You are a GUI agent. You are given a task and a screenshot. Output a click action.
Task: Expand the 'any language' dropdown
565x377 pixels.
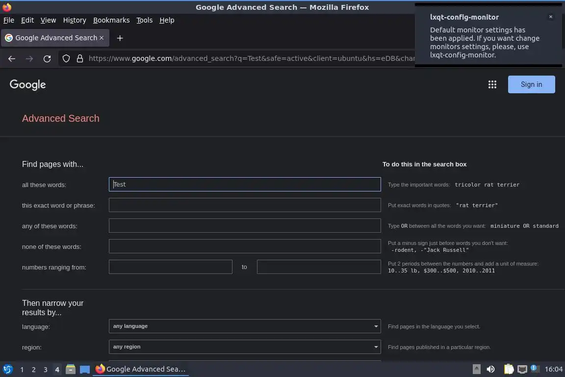tap(245, 326)
